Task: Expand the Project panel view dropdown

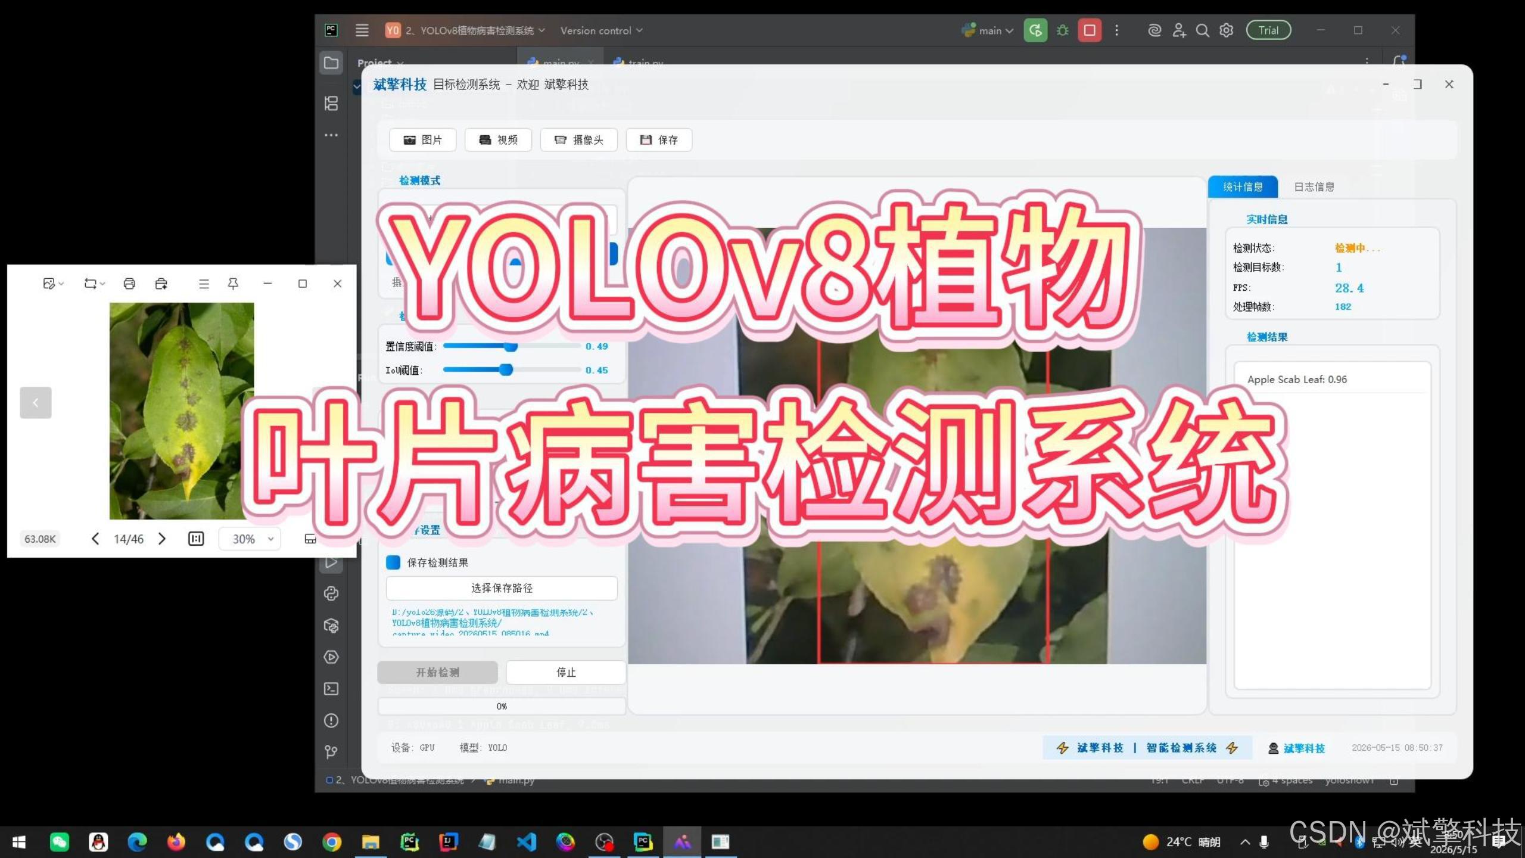Action: [x=381, y=62]
